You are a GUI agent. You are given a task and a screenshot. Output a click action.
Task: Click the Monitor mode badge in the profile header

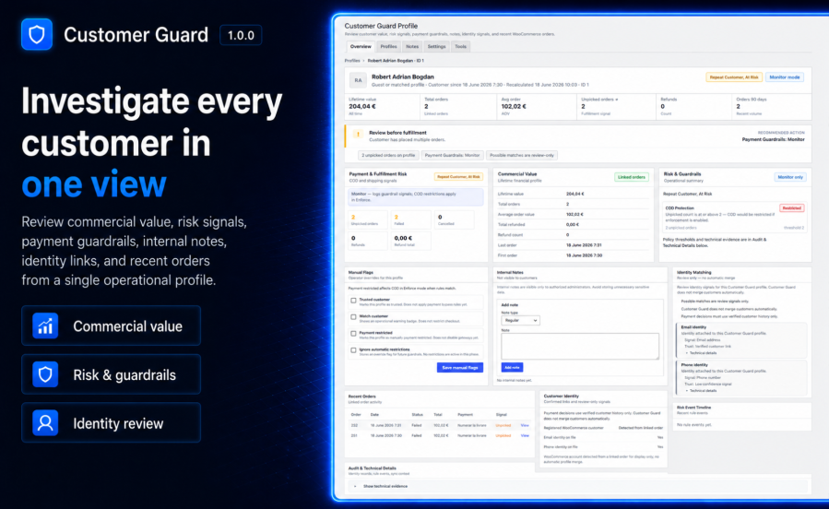pyautogui.click(x=784, y=77)
